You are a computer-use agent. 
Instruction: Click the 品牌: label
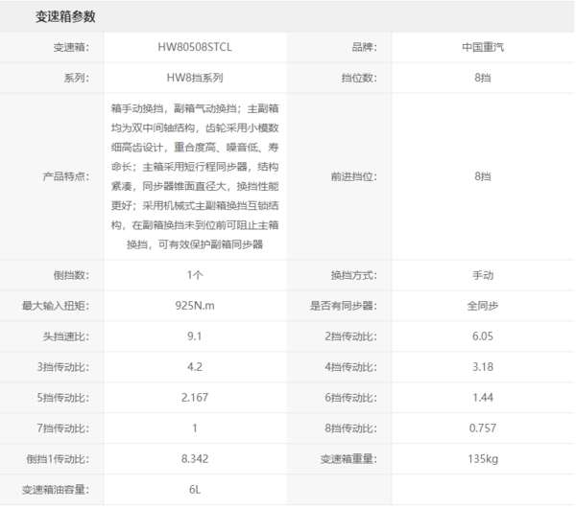pyautogui.click(x=365, y=47)
